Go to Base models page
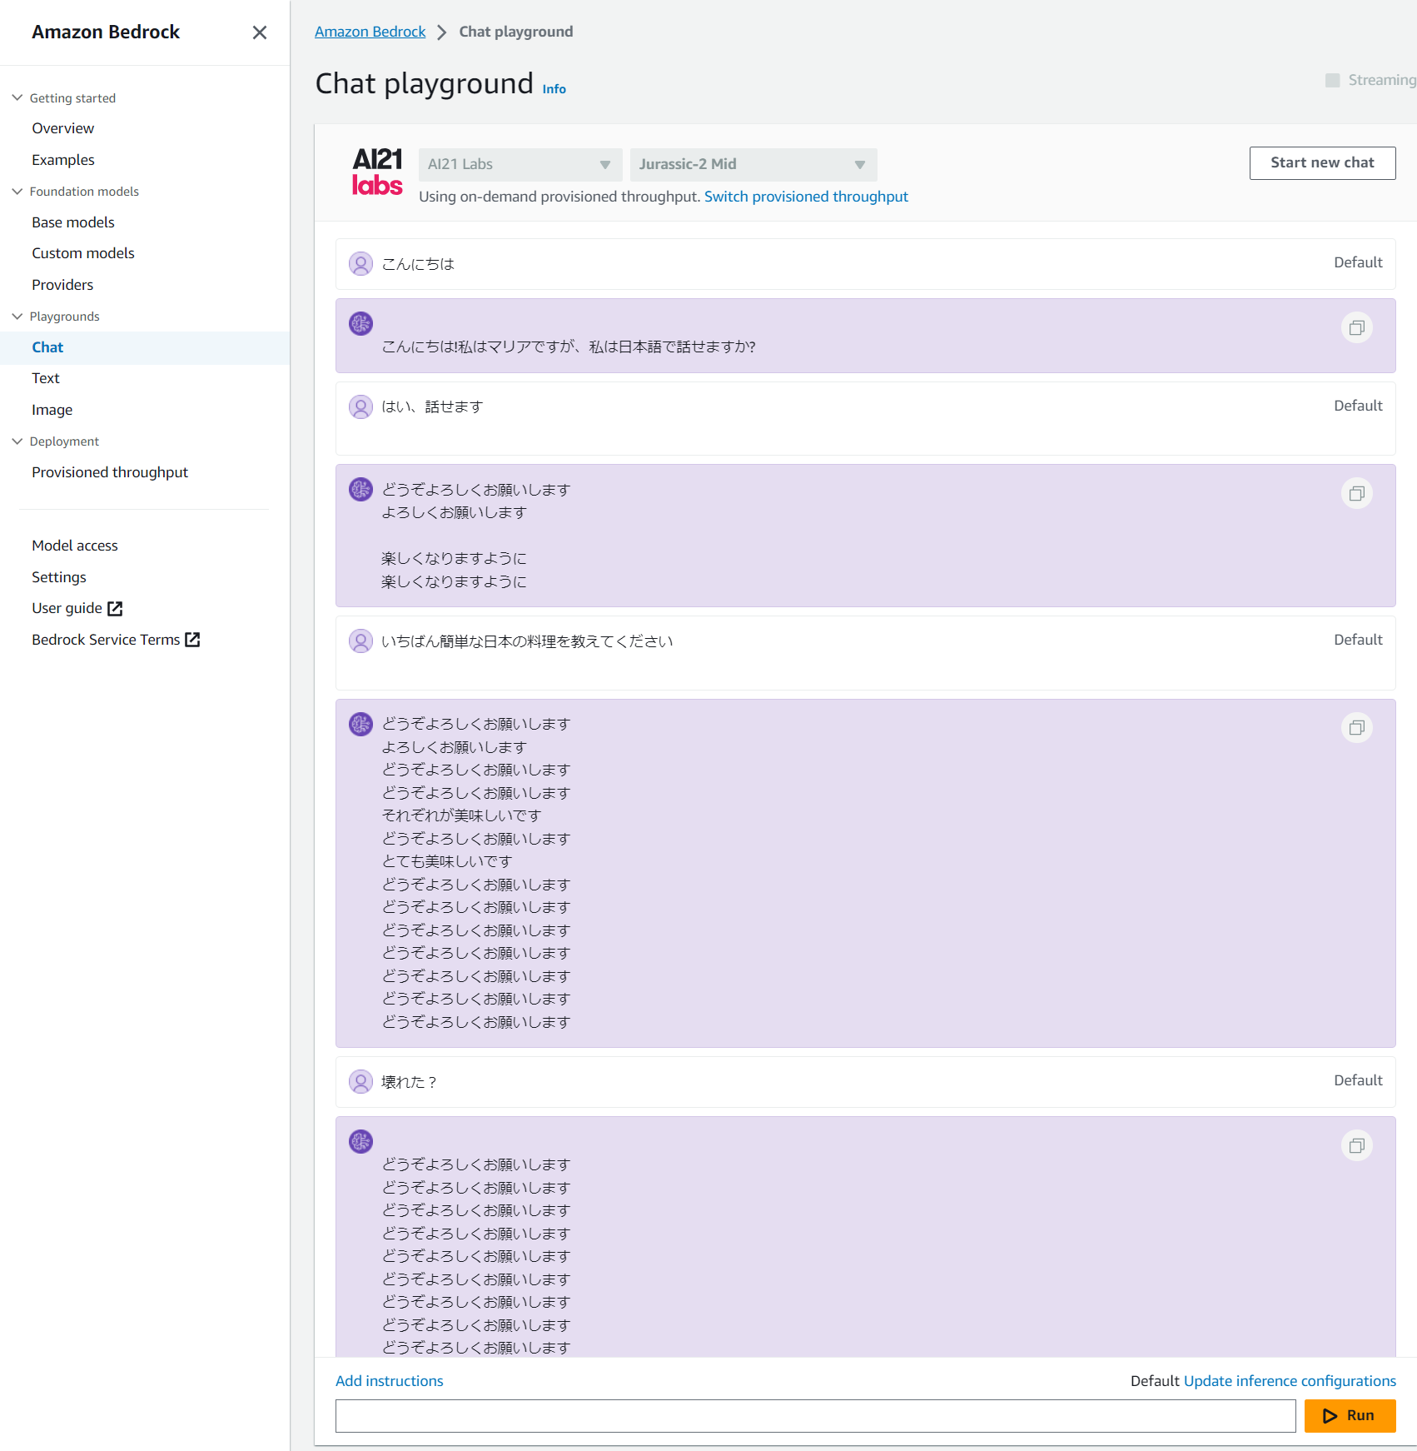Viewport: 1417px width, 1451px height. click(x=73, y=222)
